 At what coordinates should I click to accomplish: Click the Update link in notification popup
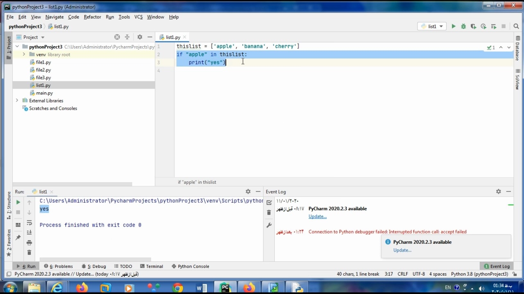click(402, 250)
